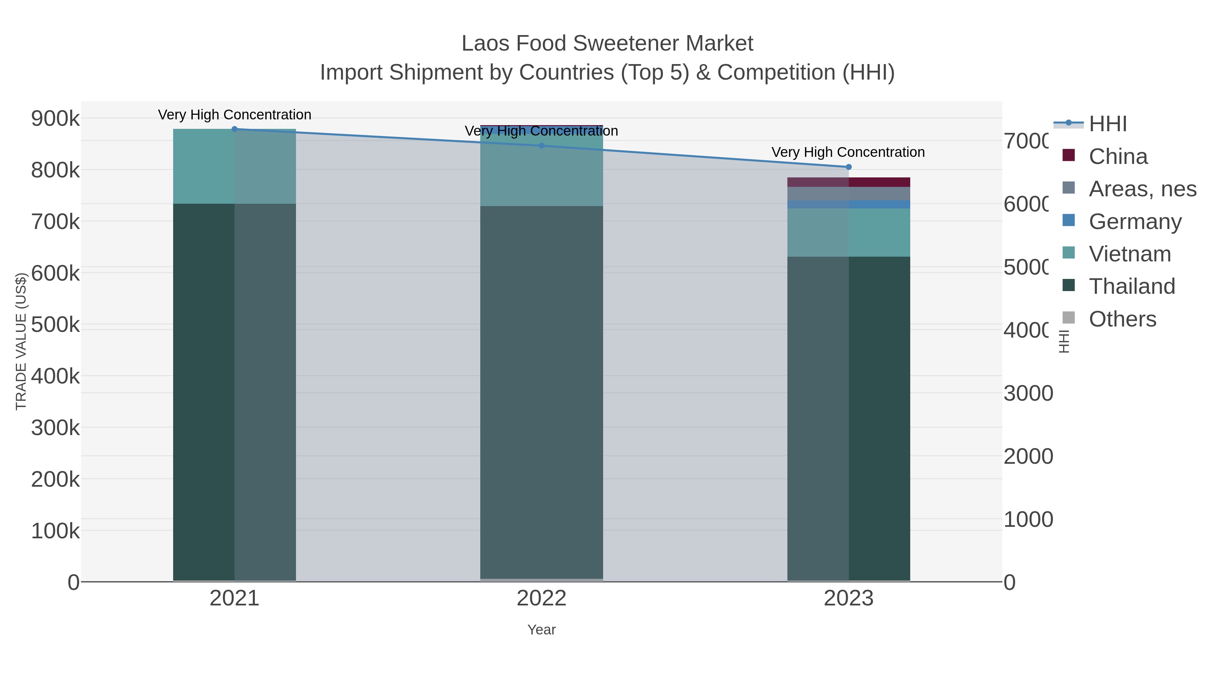The image size is (1215, 683).
Task: Click the Year axis title
Action: pos(541,630)
